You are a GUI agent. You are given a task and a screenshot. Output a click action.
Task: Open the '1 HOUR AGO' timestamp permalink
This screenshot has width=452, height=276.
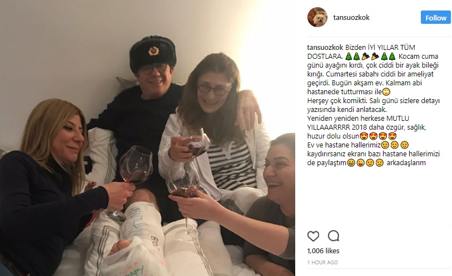click(322, 262)
